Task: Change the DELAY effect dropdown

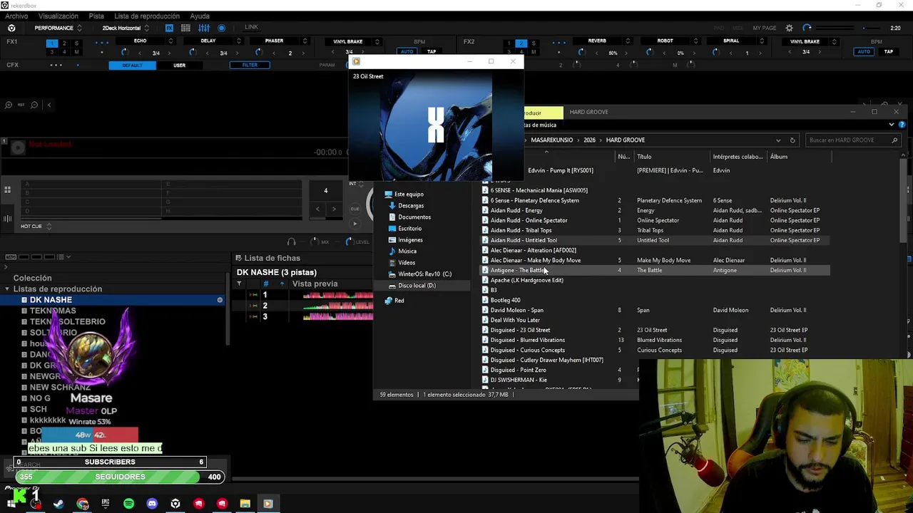Action: click(213, 41)
